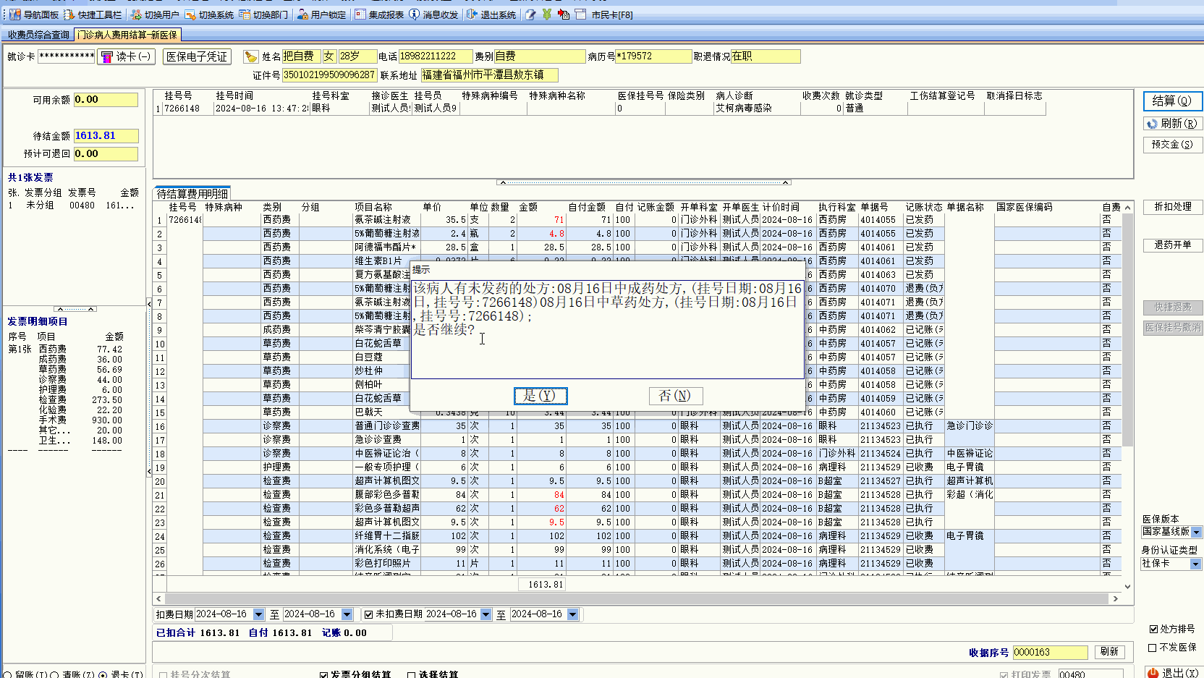Screen dimensions: 1204x678
Task: Select the 退卡(T) radio button
Action: 103,674
